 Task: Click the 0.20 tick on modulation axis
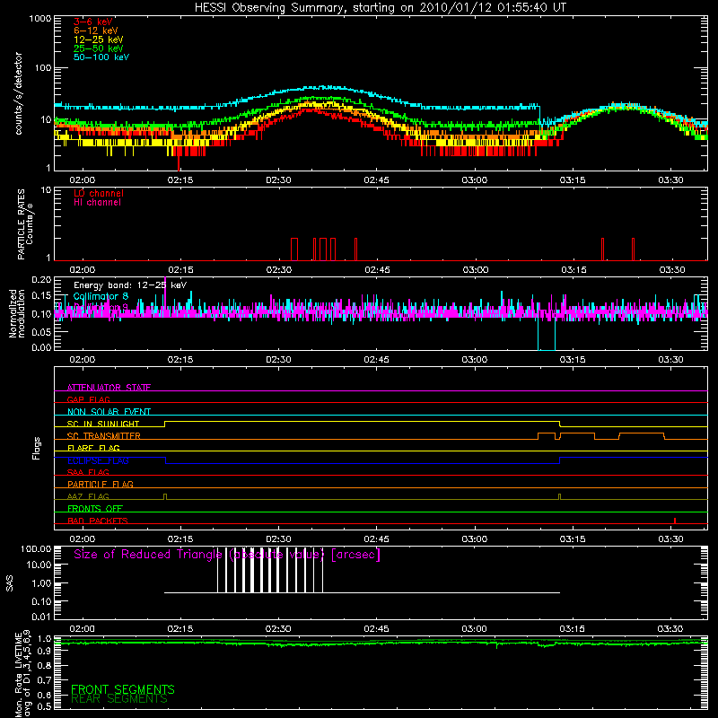click(x=41, y=279)
